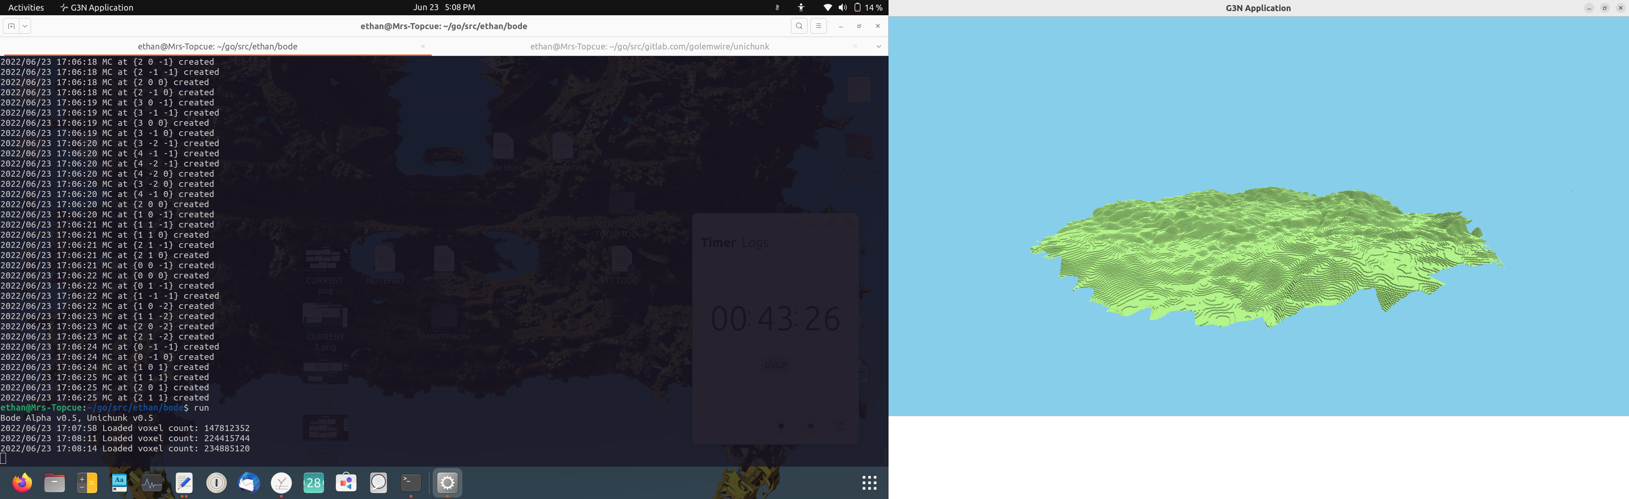Select the ~/go/src/ethan/bode terminal tab
This screenshot has width=1629, height=499.
(217, 46)
